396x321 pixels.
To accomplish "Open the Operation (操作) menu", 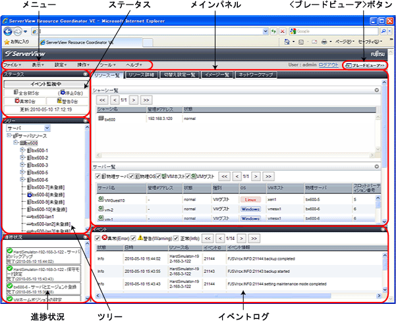I will (x=83, y=65).
